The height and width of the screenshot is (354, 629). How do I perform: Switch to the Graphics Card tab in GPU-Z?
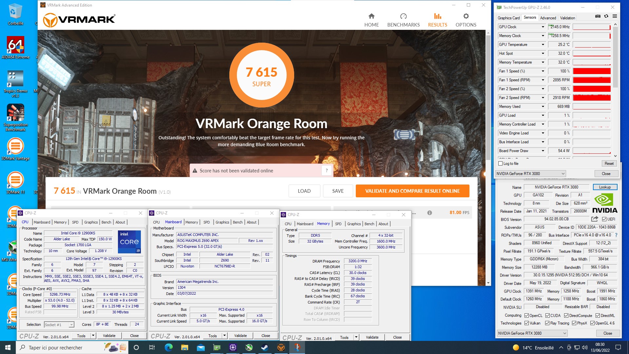point(508,18)
